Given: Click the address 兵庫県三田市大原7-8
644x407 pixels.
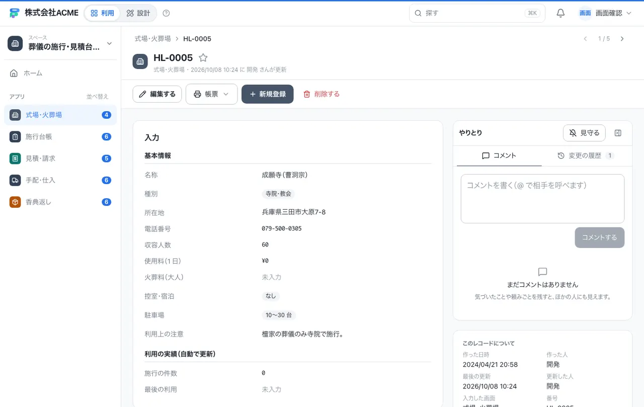Looking at the screenshot, I should point(294,212).
